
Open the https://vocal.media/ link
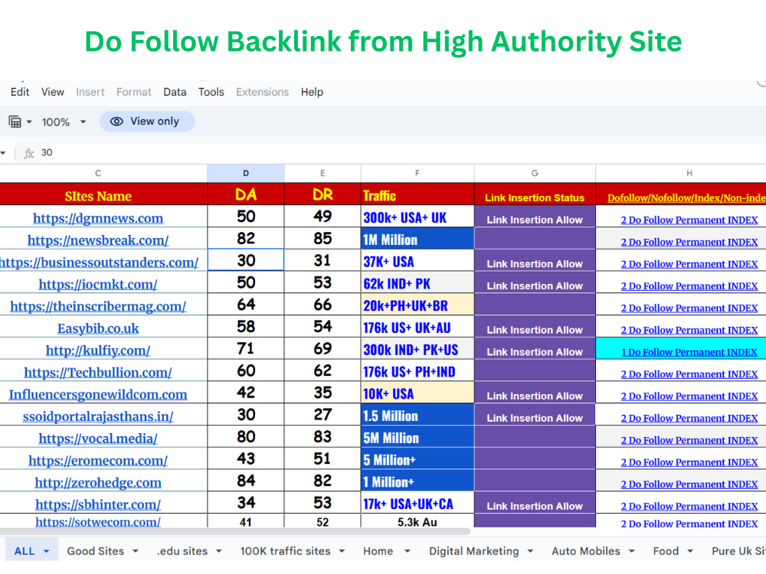pyautogui.click(x=98, y=439)
